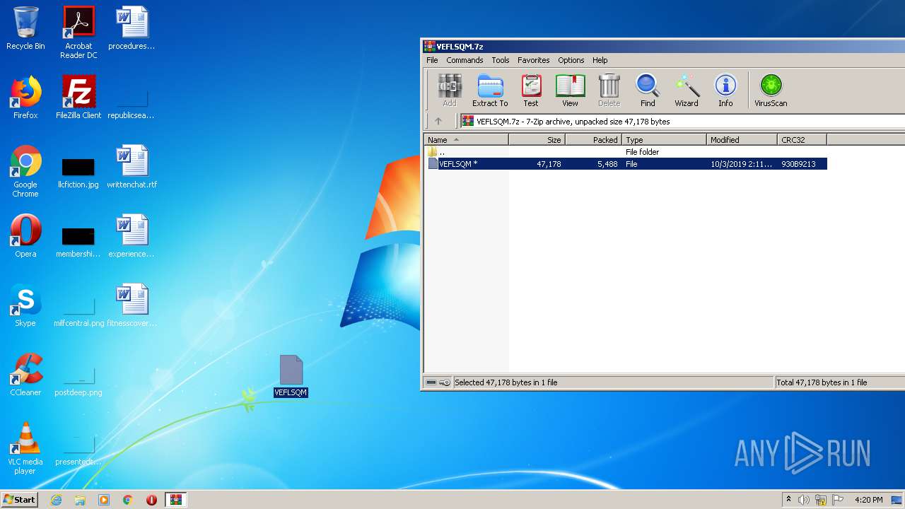
Task: Open Internet Explorer from taskbar
Action: tap(56, 500)
